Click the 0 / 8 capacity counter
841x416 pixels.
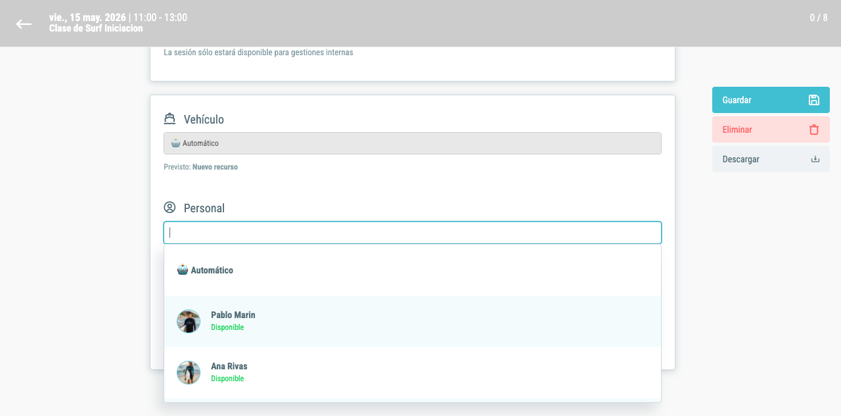[x=819, y=18]
